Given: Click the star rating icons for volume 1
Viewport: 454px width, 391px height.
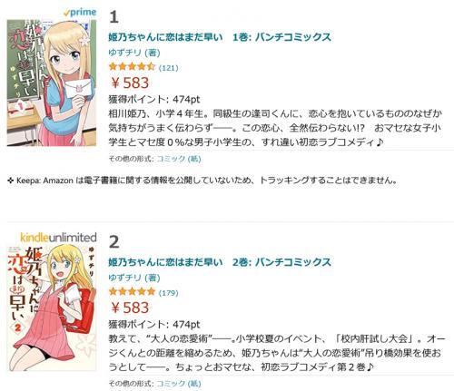Looking at the screenshot, I should 132,66.
